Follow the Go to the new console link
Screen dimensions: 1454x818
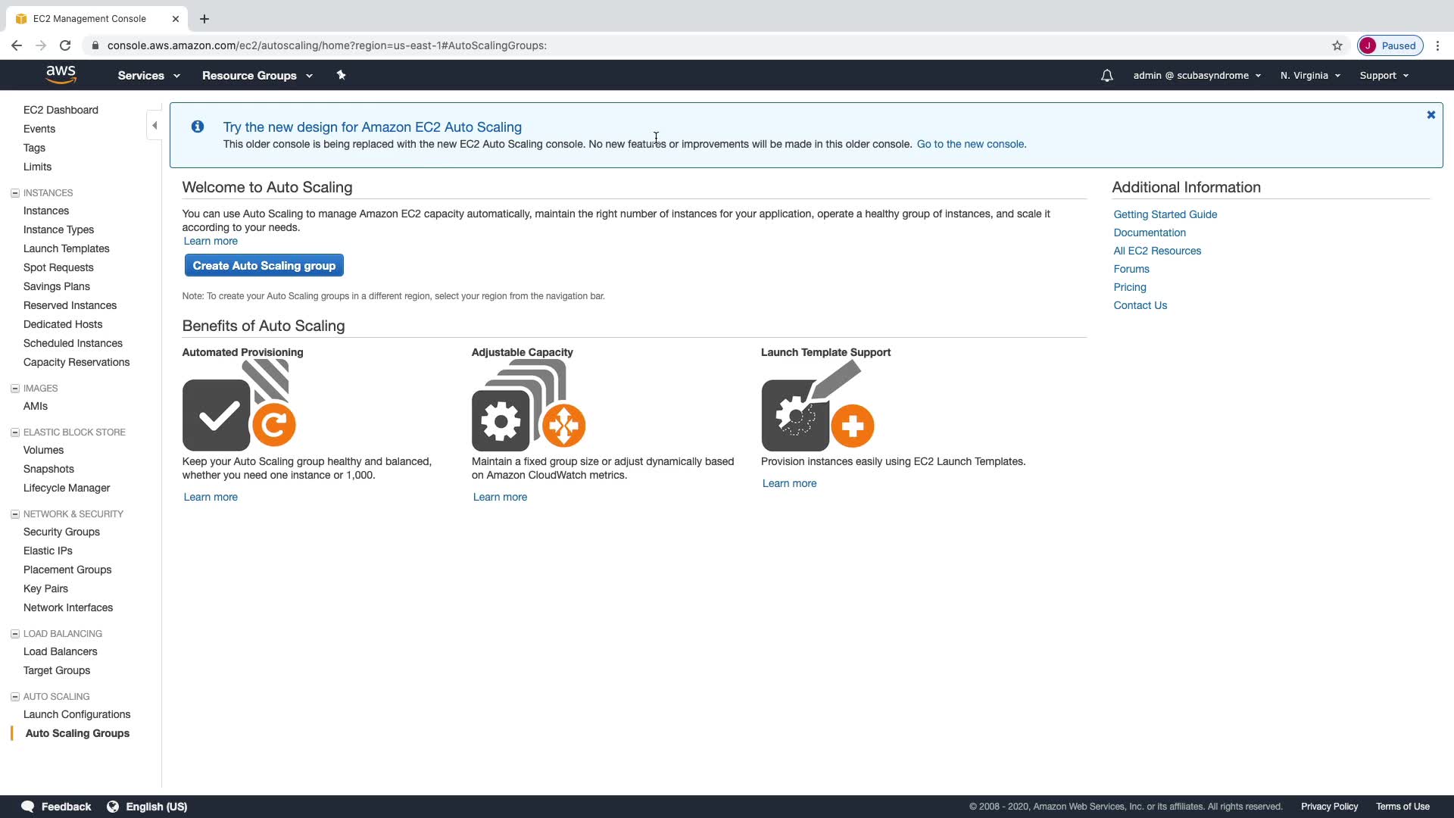[971, 144]
